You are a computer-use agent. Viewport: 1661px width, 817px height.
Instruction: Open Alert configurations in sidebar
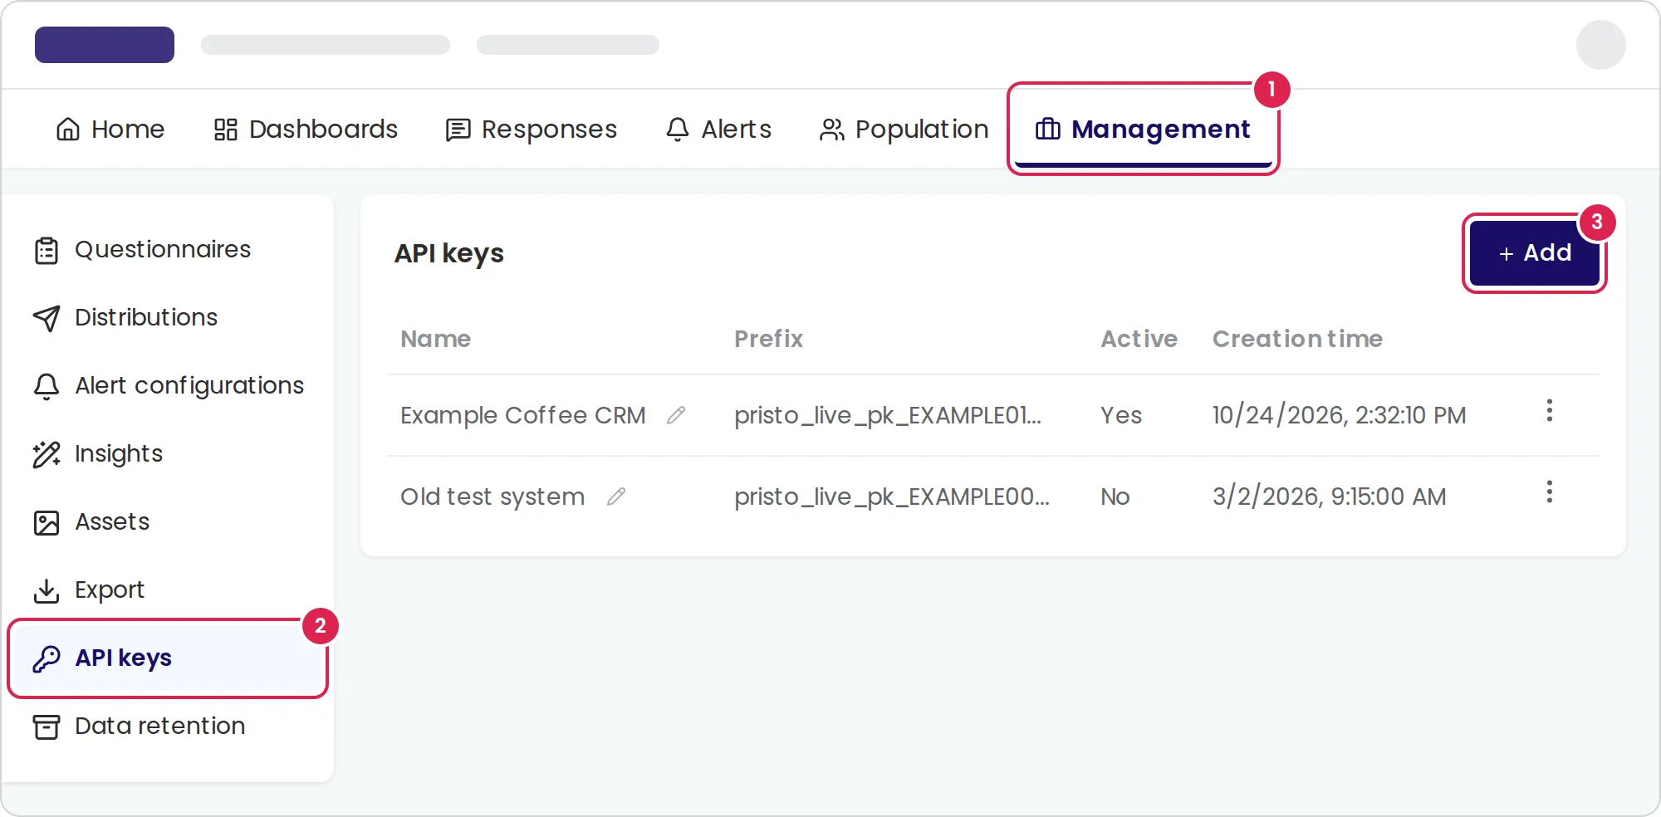pos(168,386)
